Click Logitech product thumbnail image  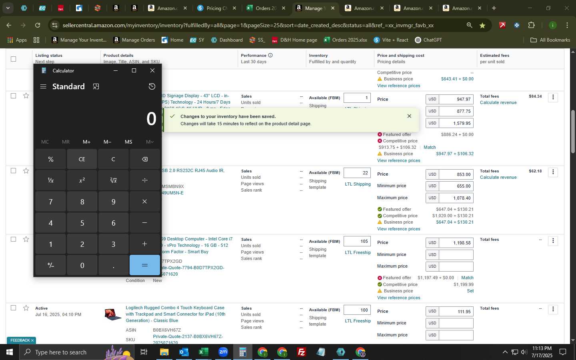pos(112,315)
